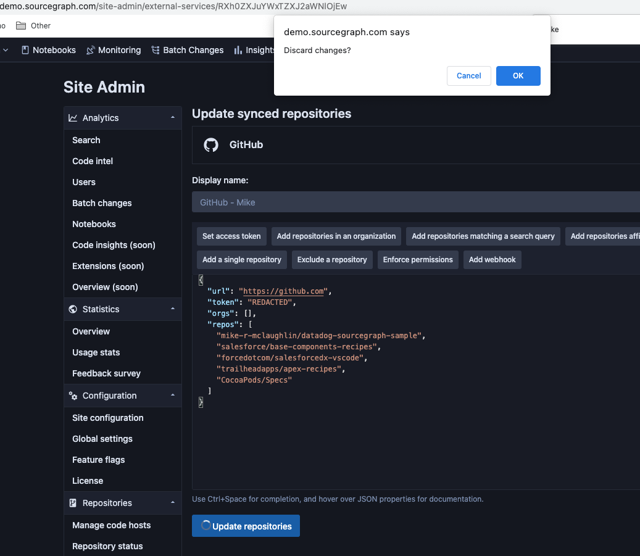Click the Update repositories button
This screenshot has width=640, height=556.
point(246,526)
